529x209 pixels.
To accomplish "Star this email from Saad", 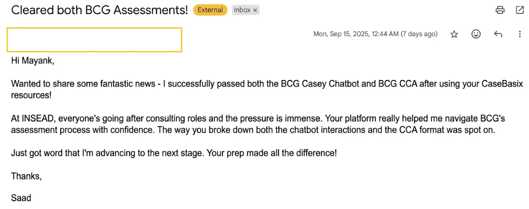I will [x=454, y=34].
